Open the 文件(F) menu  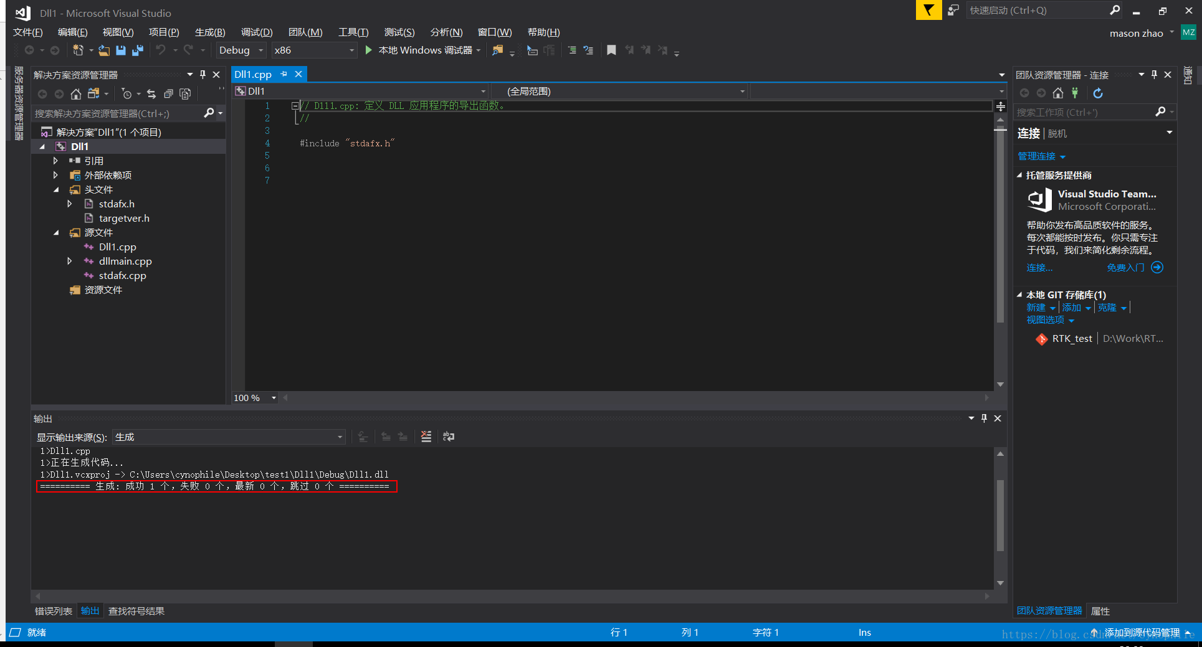pyautogui.click(x=27, y=32)
